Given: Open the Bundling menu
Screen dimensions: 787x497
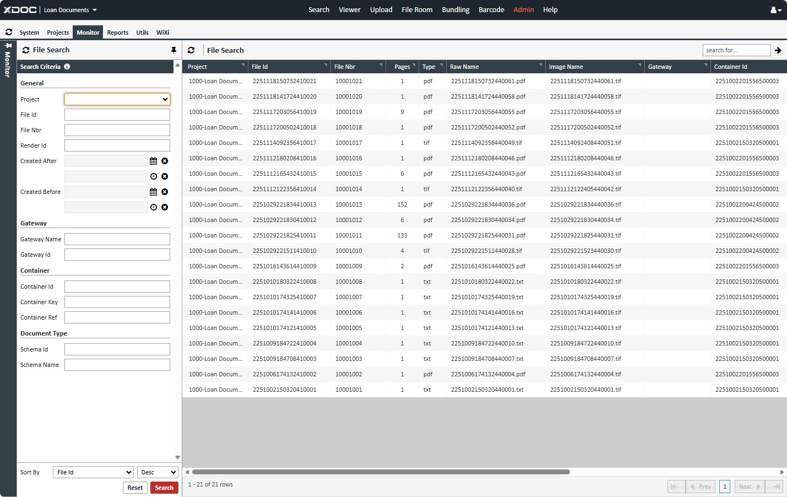Looking at the screenshot, I should tap(455, 10).
